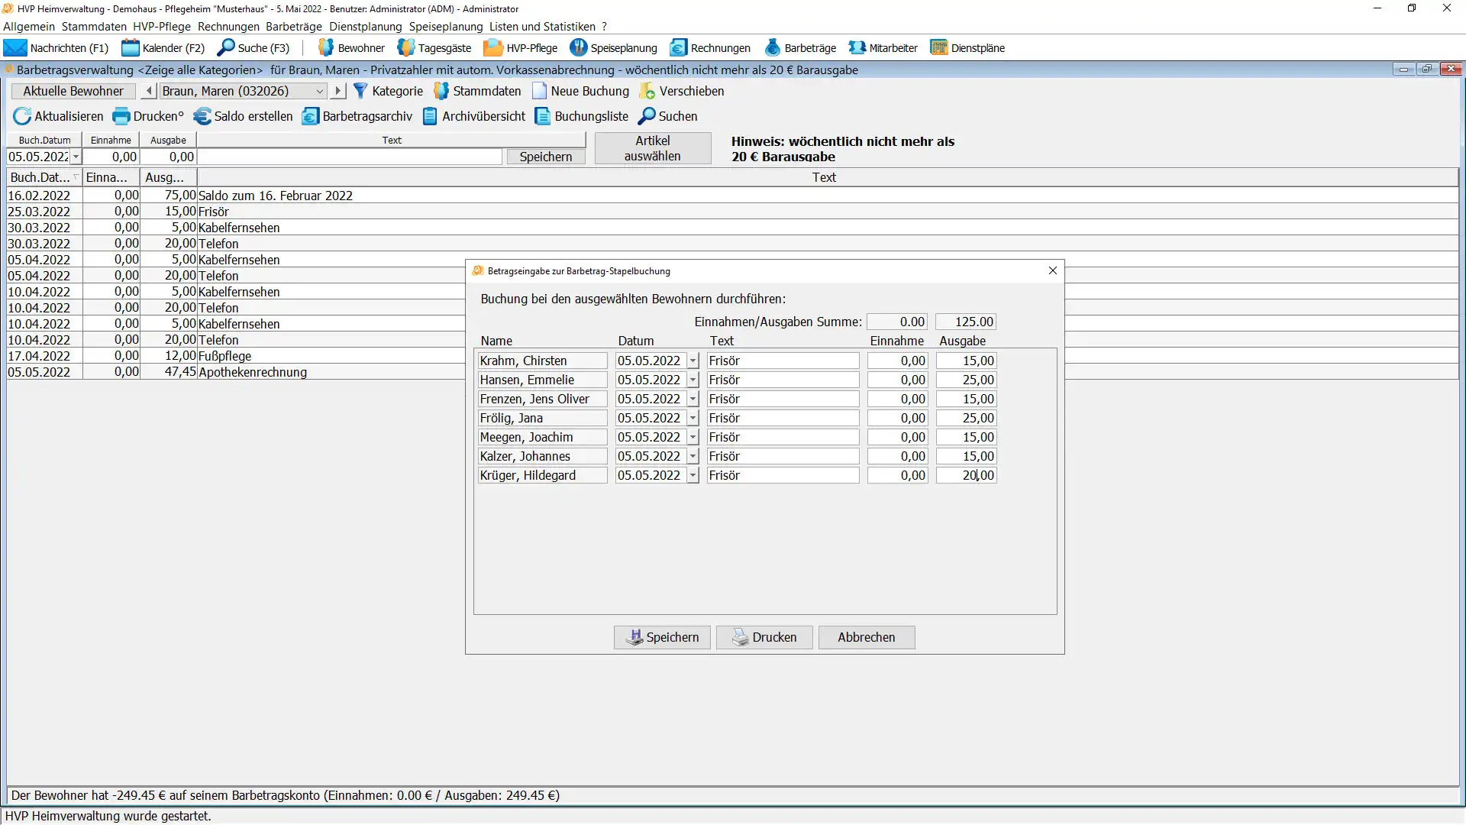Open the Speiseplanung toolbar icon
The width and height of the screenshot is (1466, 825).
click(x=579, y=47)
